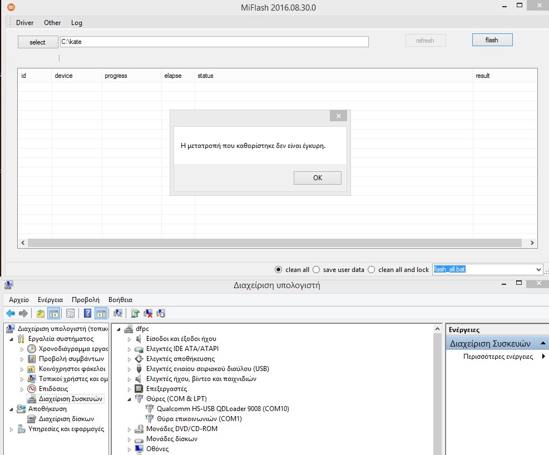Image resolution: width=549 pixels, height=455 pixels.
Task: Click the scan for hardware changes icon
Action: click(118, 313)
